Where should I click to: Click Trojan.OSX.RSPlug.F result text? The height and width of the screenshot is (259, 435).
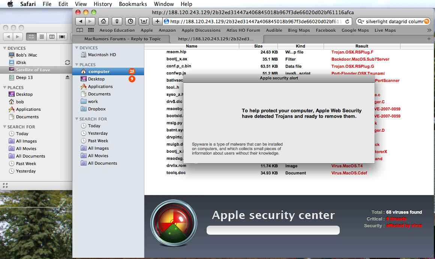click(x=352, y=52)
